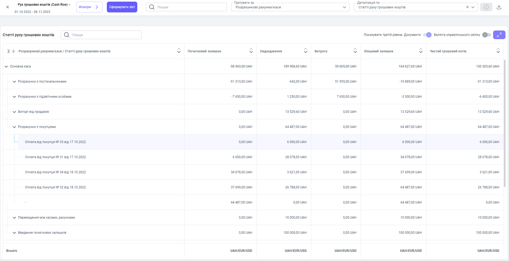Screen dimensions: 509x261
Task: Open Рух грошових коштів report selector
Action: pos(44,5)
